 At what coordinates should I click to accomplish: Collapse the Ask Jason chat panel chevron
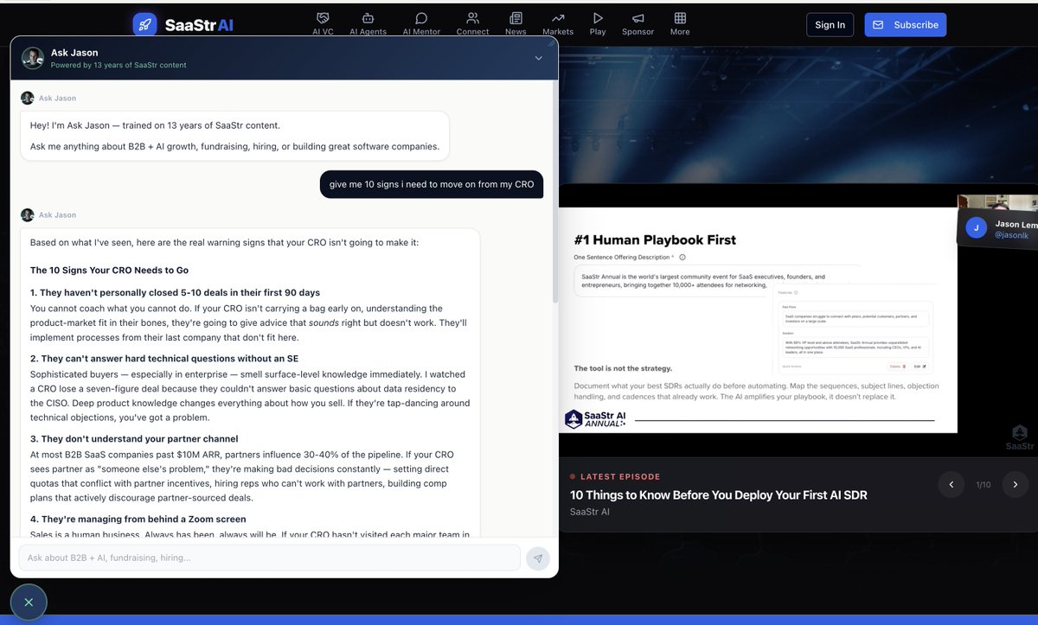pos(538,58)
